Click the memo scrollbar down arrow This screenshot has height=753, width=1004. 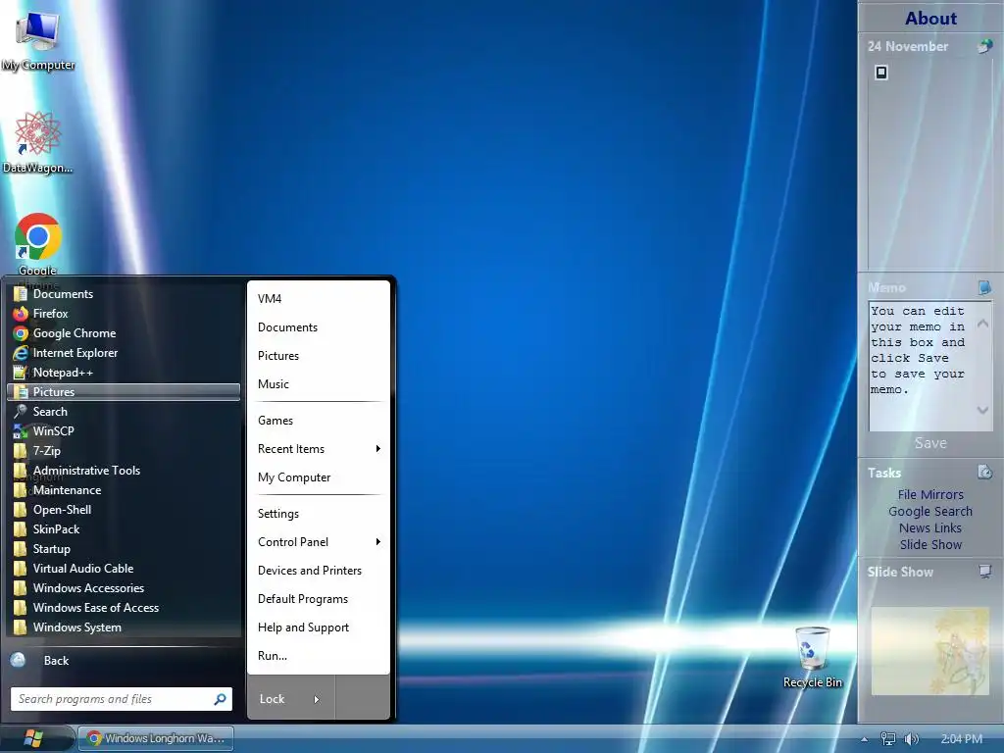(x=982, y=410)
